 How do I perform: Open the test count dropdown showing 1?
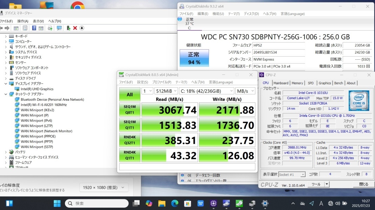click(x=147, y=91)
